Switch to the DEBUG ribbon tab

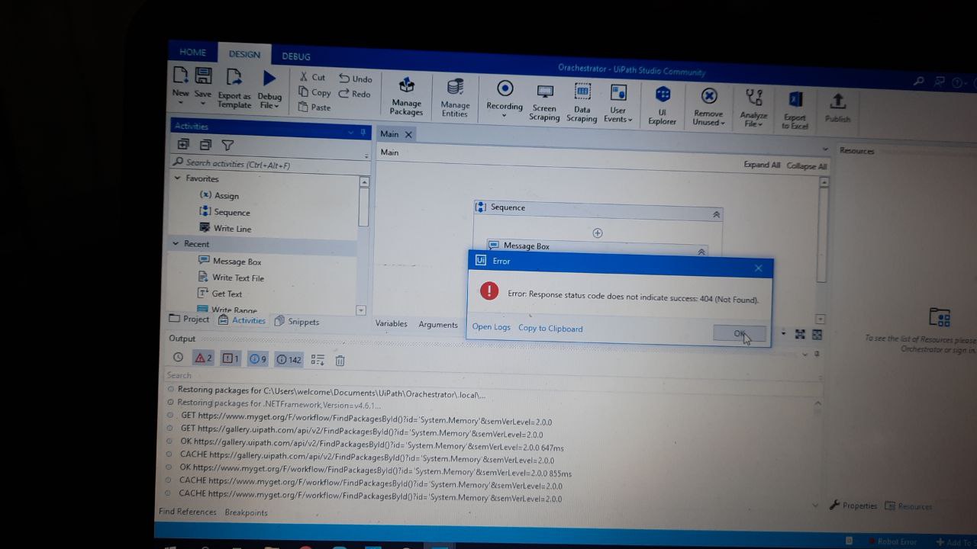(296, 56)
